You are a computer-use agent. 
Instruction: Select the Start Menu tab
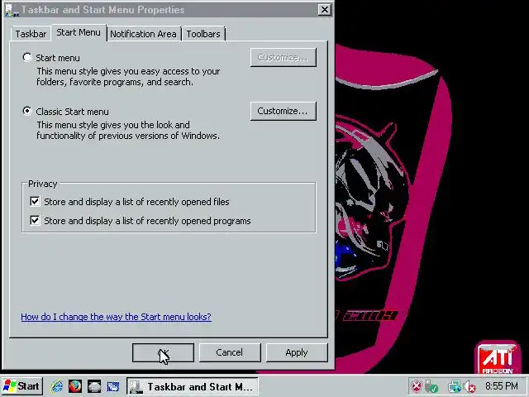coord(79,32)
